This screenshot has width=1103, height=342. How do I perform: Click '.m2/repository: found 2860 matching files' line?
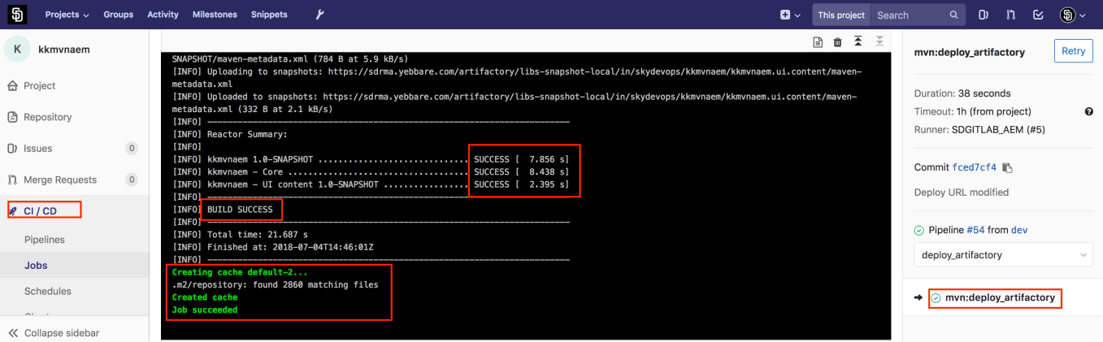click(x=275, y=285)
